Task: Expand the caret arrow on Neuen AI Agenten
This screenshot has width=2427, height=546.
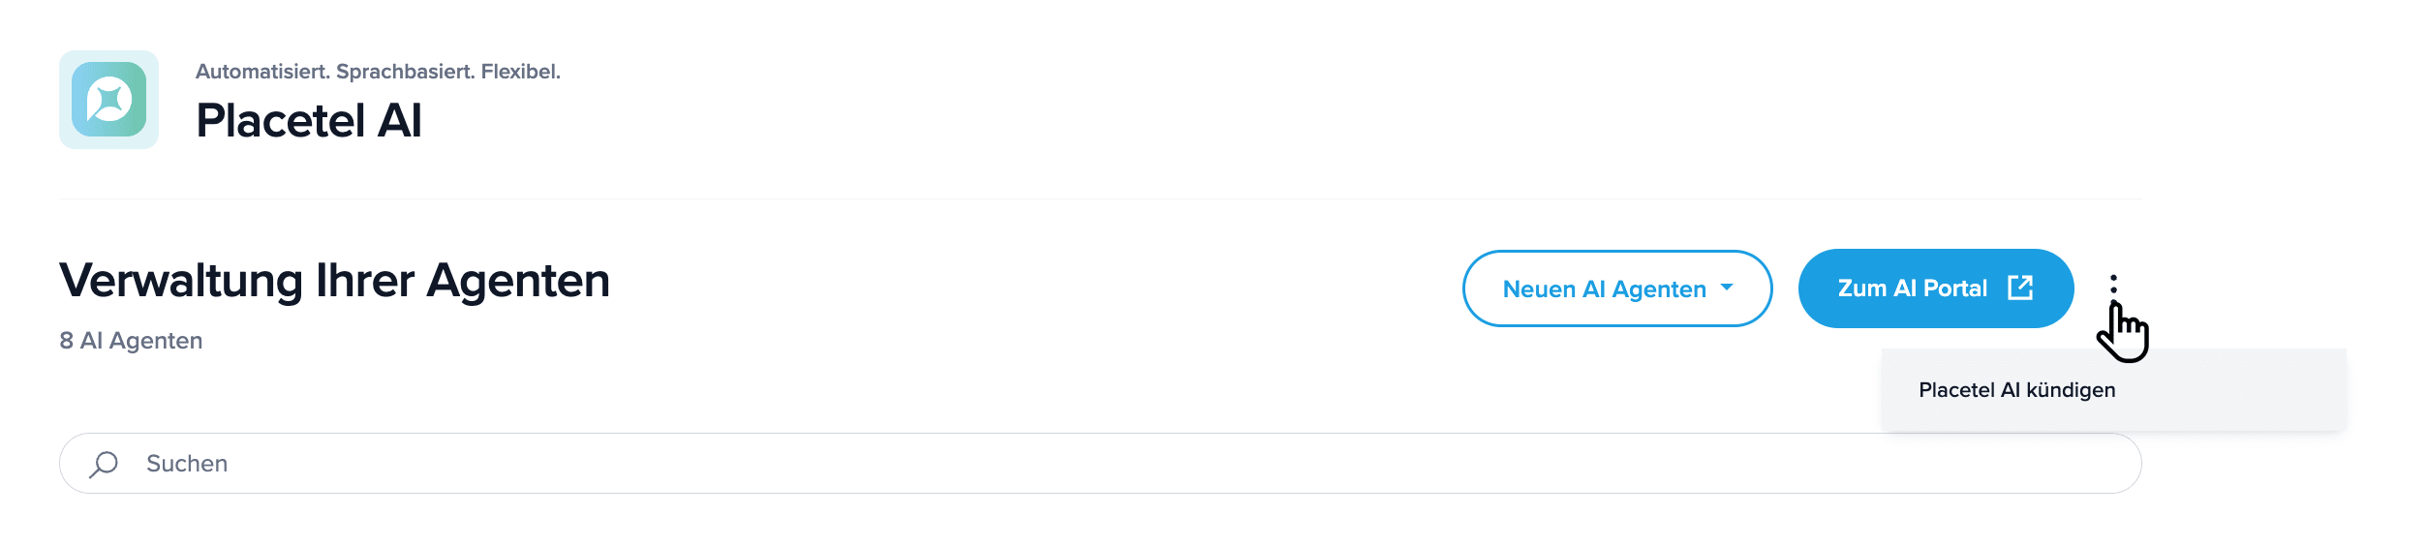Action: 1727,288
